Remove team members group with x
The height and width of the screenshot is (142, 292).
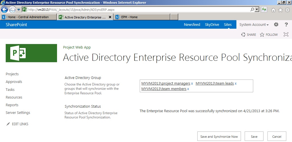coord(188,89)
